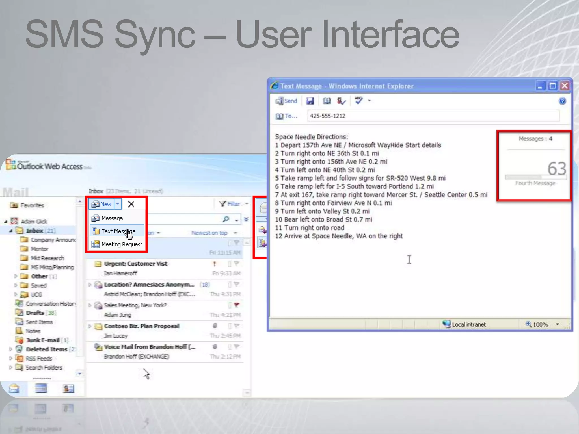
Task: Click the phone number recipient field
Action: 433,116
